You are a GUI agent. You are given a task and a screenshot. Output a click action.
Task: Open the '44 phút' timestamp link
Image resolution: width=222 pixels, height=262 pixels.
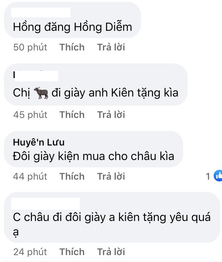click(x=30, y=176)
